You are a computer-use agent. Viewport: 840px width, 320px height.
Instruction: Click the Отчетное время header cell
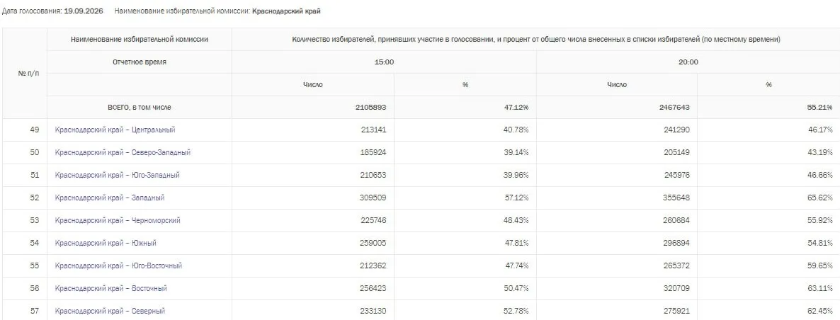(140, 62)
